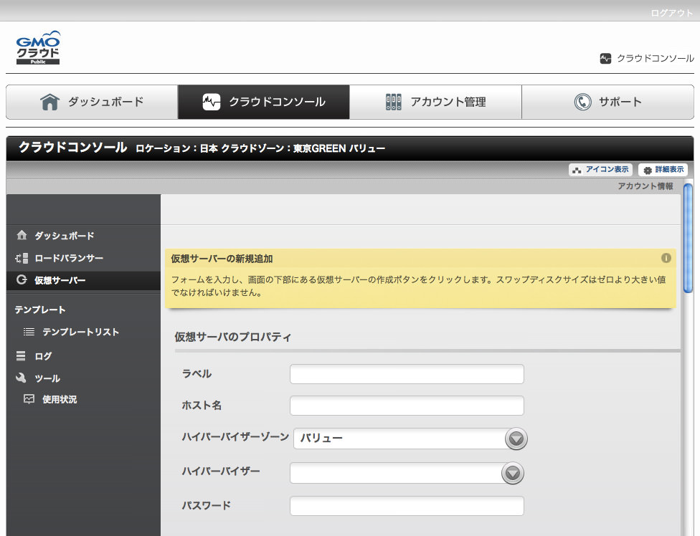This screenshot has width=700, height=536.
Task: Click the info icon in yellow notice
Action: (x=666, y=258)
